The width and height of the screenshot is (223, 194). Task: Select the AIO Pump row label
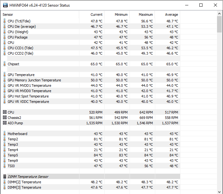pos(15,123)
